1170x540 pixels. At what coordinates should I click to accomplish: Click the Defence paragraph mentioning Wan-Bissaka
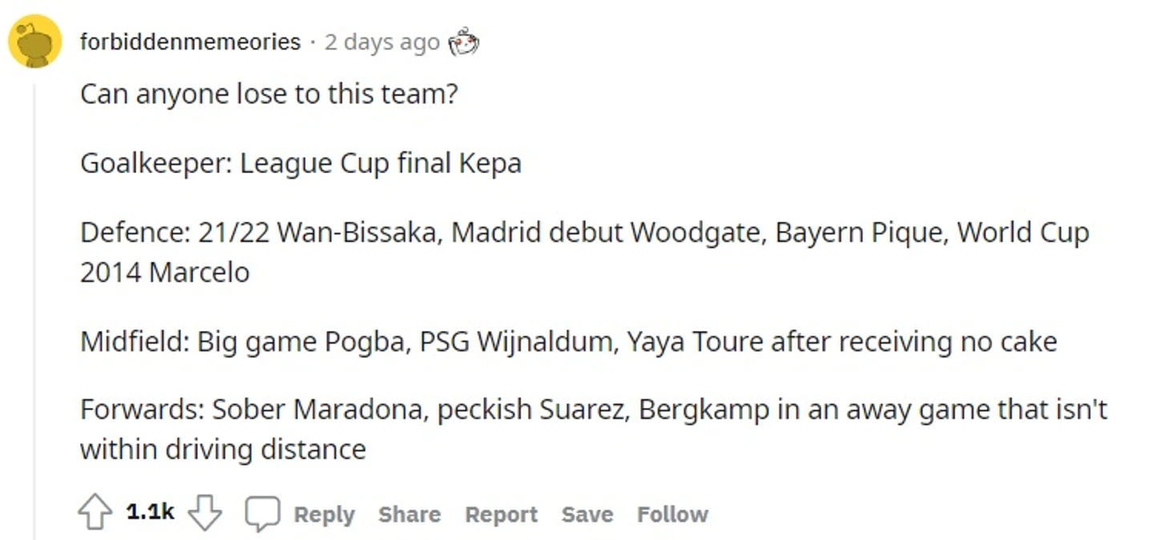[x=584, y=252]
